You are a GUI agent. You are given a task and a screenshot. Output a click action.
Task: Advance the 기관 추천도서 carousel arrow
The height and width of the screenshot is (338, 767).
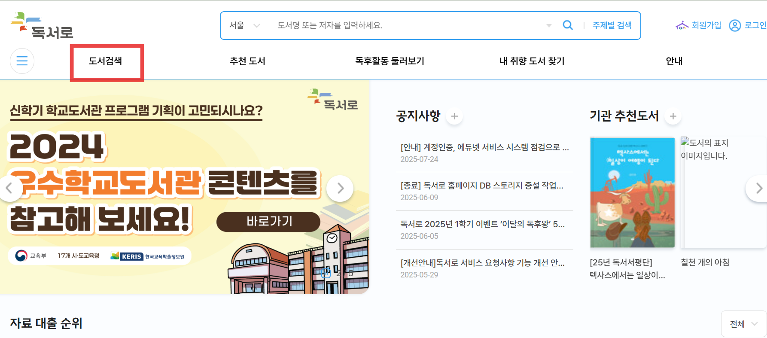click(758, 188)
